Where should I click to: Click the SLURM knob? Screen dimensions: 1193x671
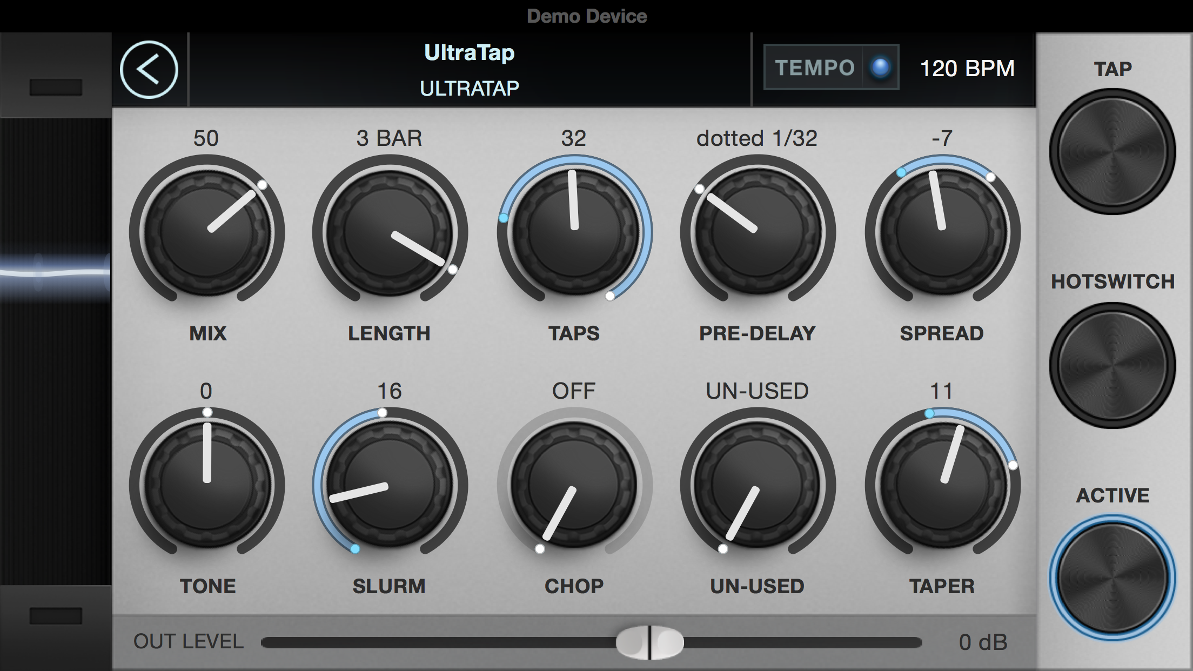pos(390,485)
